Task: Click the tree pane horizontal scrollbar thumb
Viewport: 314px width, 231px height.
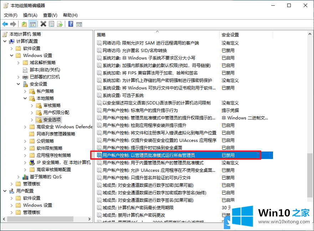Action: (x=40, y=219)
